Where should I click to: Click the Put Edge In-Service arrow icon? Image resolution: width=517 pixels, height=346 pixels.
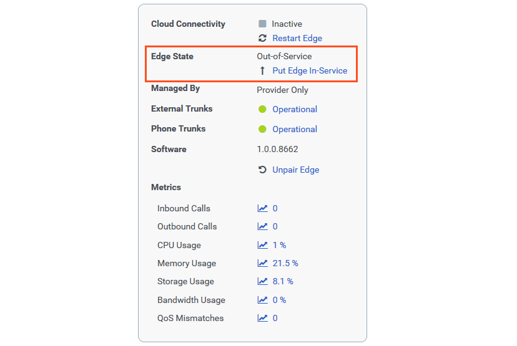click(262, 71)
